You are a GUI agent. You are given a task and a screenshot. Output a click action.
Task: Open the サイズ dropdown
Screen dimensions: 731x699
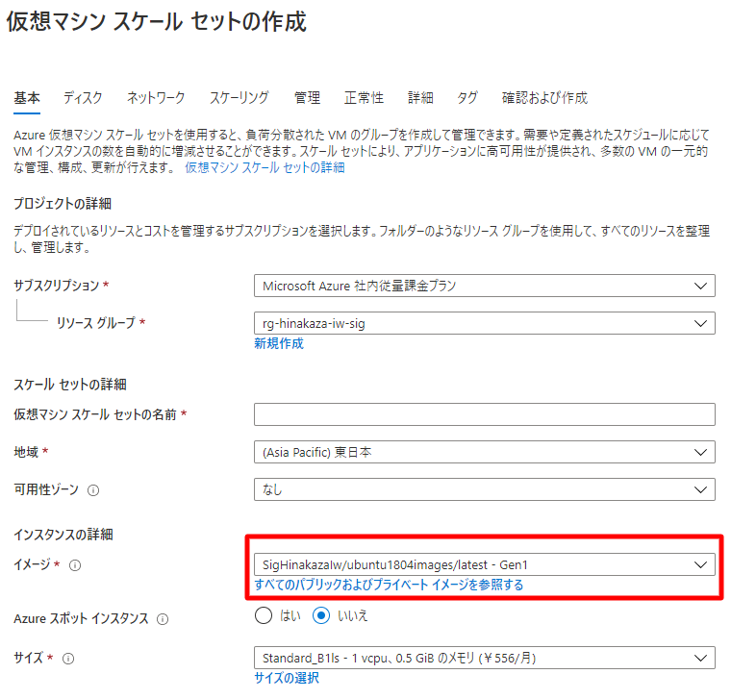point(485,658)
